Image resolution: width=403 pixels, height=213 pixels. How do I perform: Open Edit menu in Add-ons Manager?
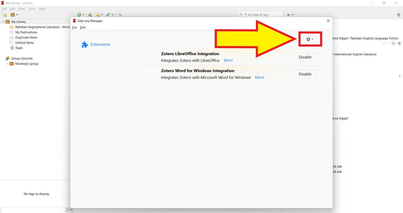[x=83, y=28]
